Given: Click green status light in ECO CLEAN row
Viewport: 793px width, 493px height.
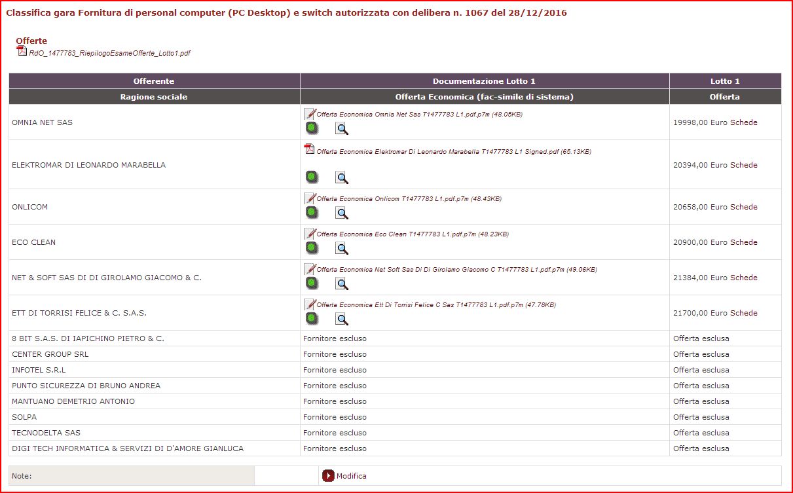Looking at the screenshot, I should 312,248.
